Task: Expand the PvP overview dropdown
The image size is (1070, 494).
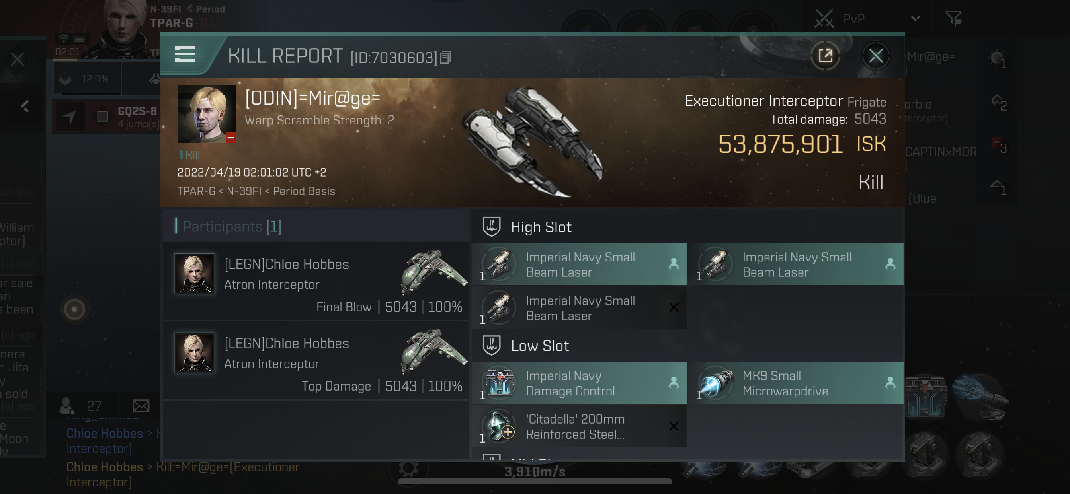Action: point(915,19)
